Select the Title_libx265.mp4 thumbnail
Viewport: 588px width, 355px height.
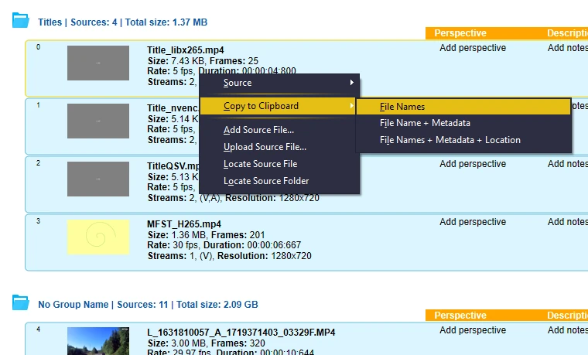point(98,63)
